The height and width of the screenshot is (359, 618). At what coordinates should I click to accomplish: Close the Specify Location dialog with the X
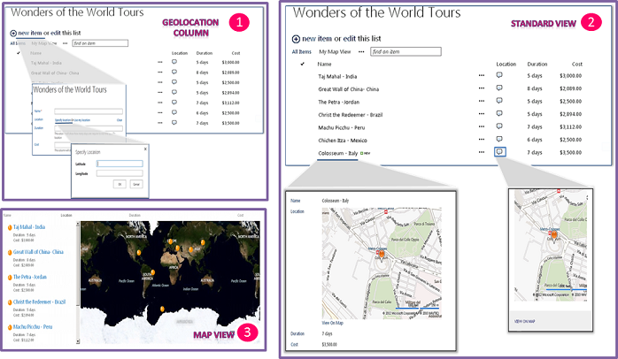pyautogui.click(x=145, y=149)
